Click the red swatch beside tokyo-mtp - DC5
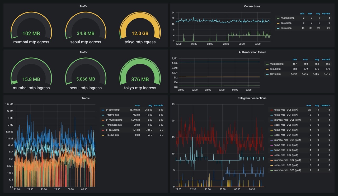The image size is (338, 196). tap(271, 110)
